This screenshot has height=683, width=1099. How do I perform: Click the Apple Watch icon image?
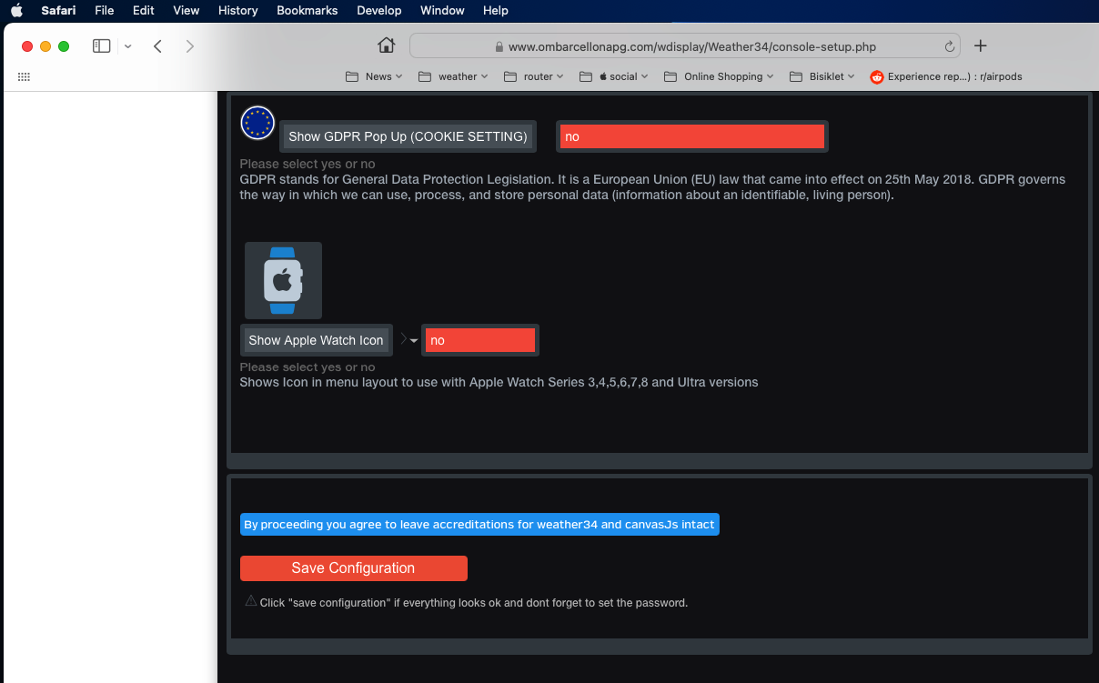pos(283,280)
